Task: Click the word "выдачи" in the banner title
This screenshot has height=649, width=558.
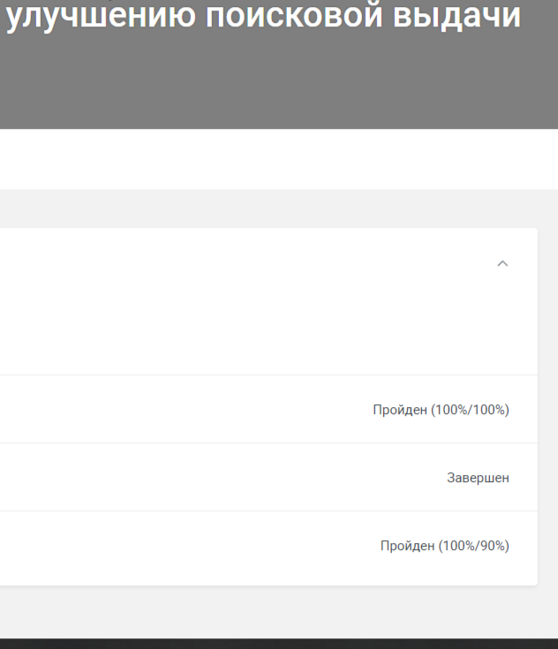Action: coord(456,16)
